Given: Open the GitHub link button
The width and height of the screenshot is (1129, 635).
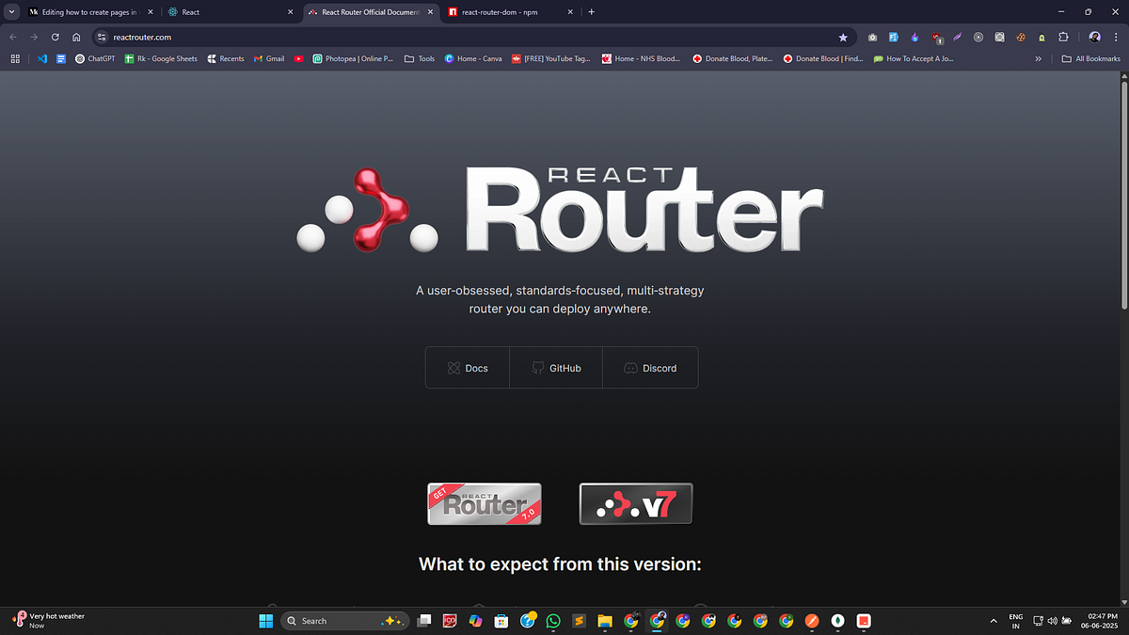Looking at the screenshot, I should click(556, 368).
